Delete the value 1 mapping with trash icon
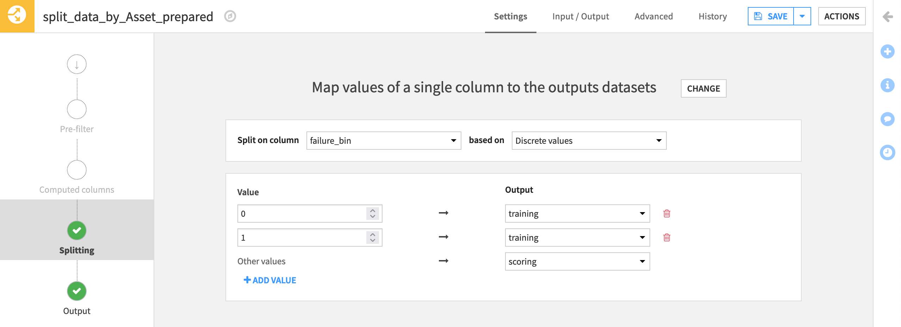 (667, 237)
